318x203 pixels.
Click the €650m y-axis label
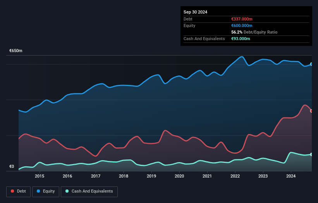coord(16,51)
